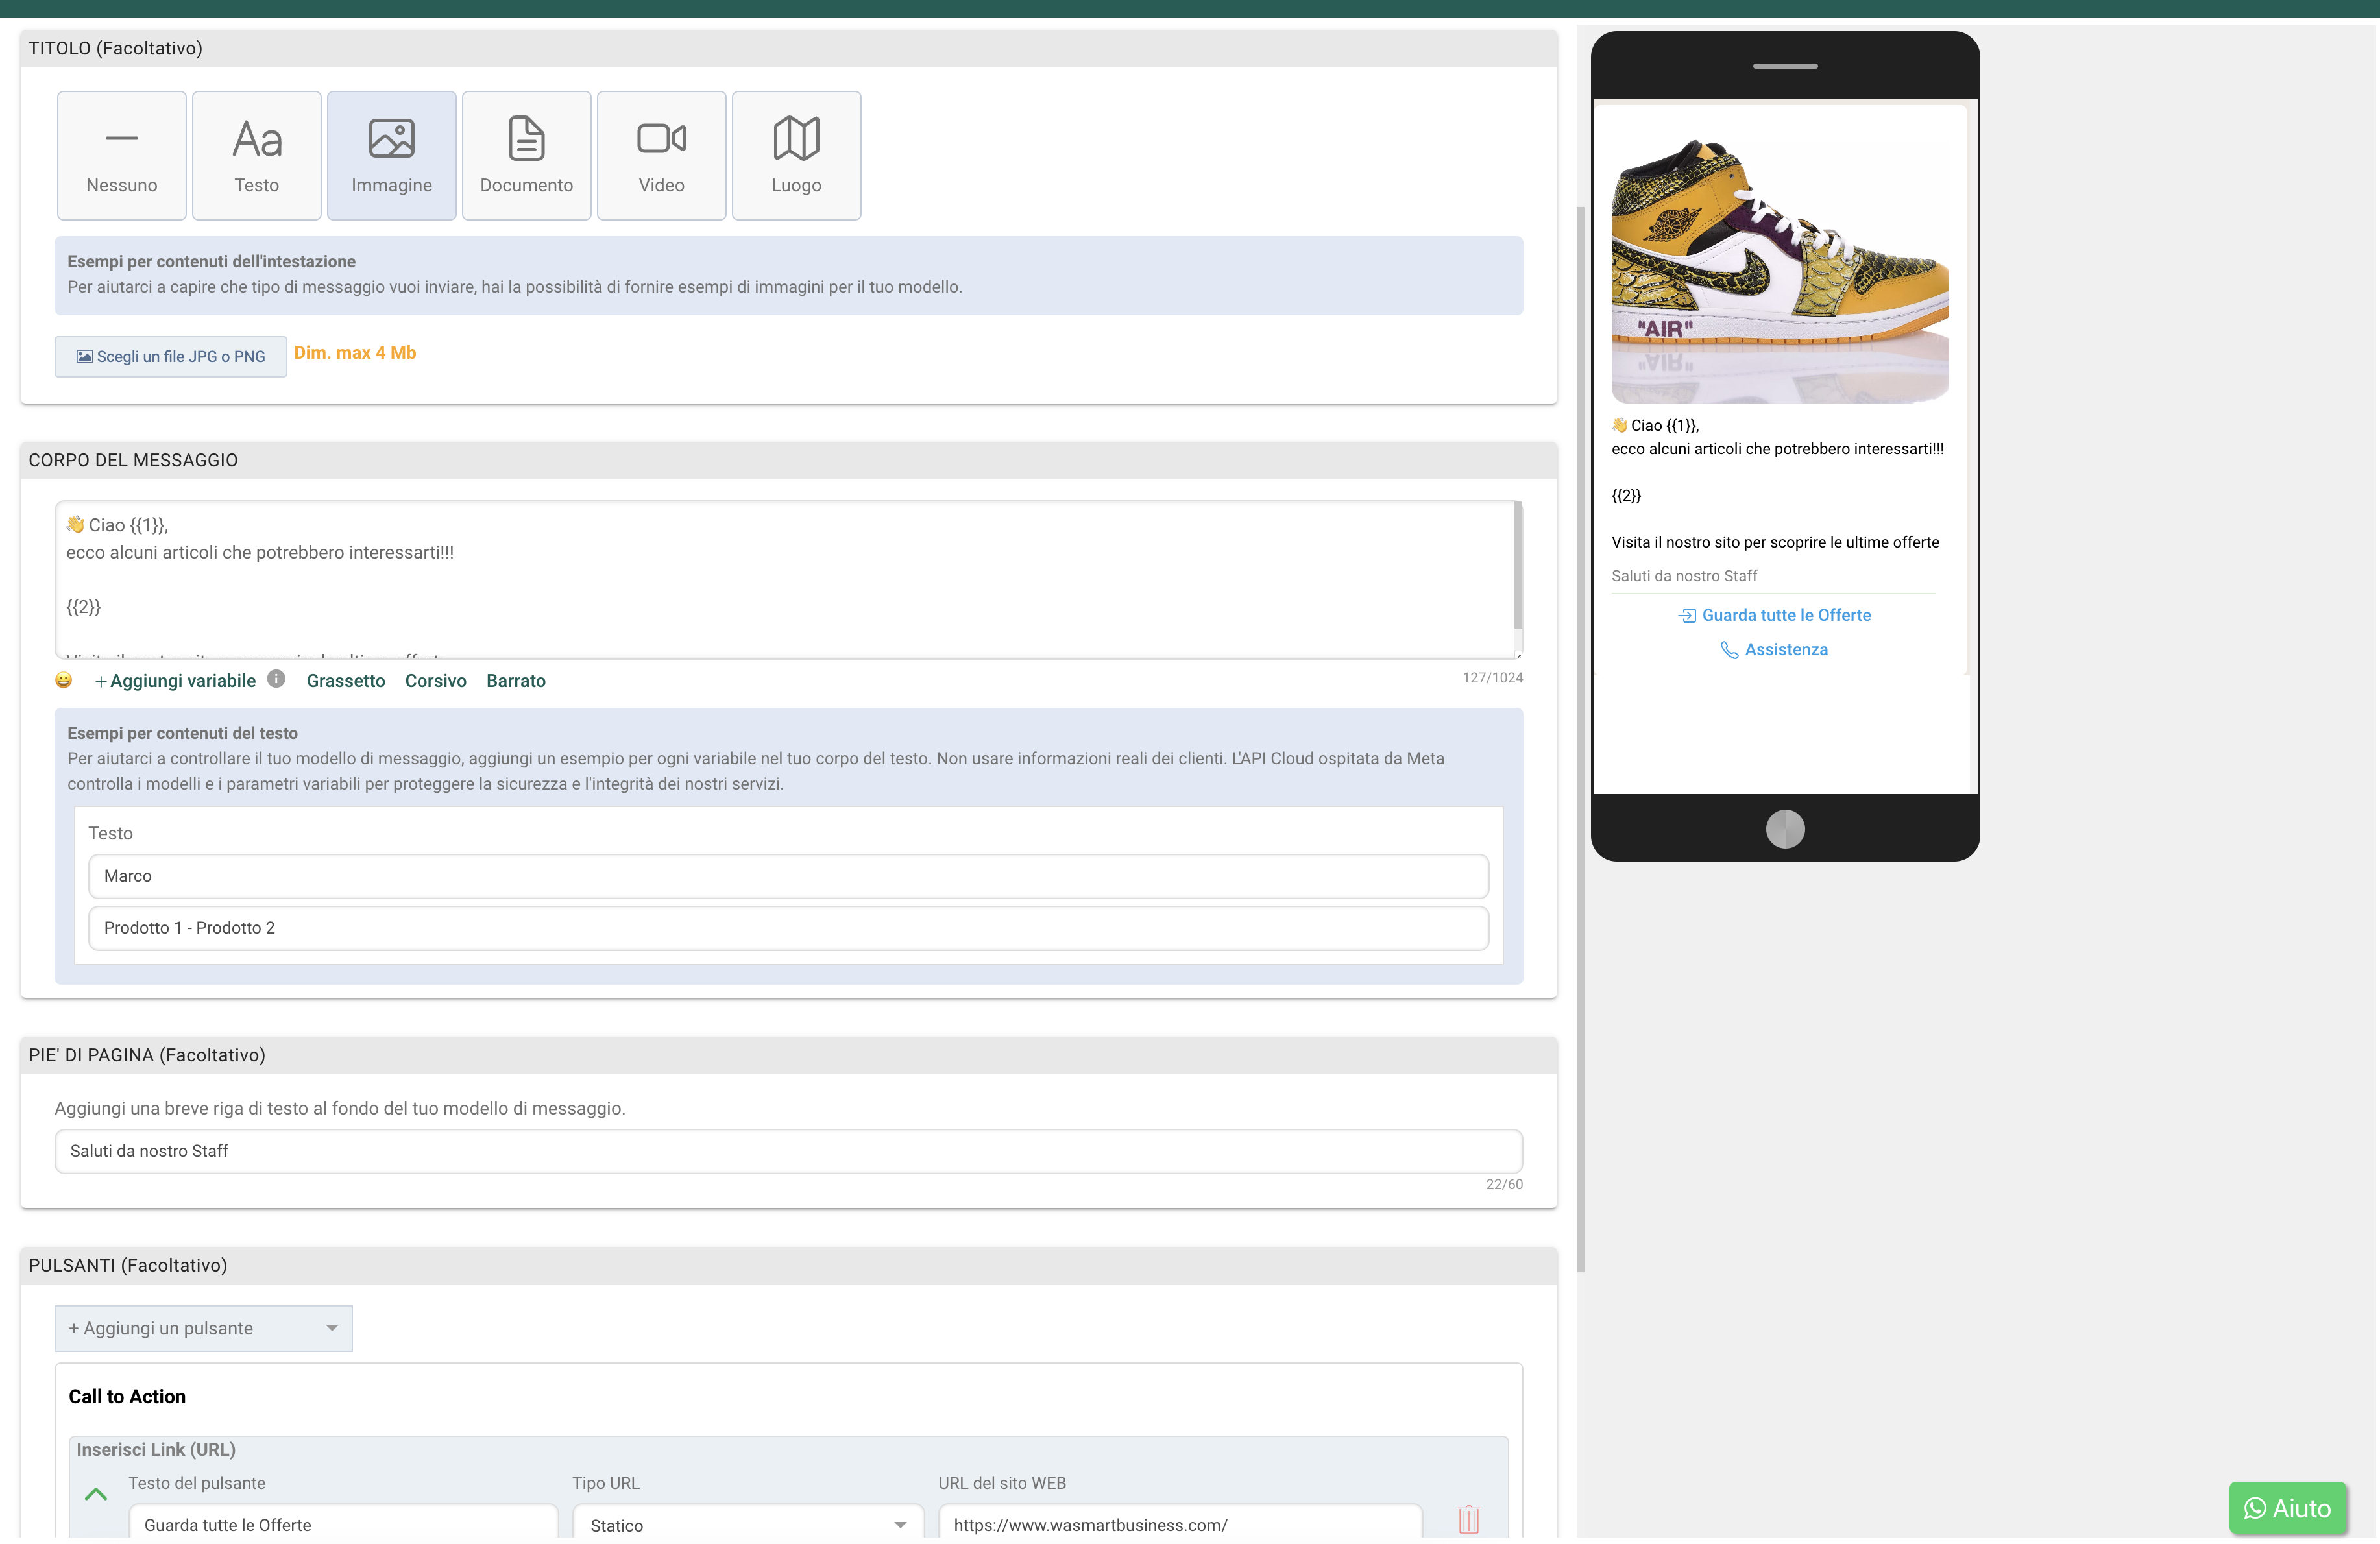Select the Luogo header type icon

[x=796, y=154]
